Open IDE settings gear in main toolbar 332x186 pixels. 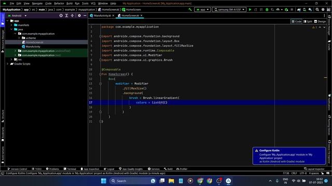click(x=323, y=9)
